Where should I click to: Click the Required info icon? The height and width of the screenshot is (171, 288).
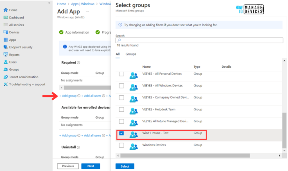pos(78,63)
